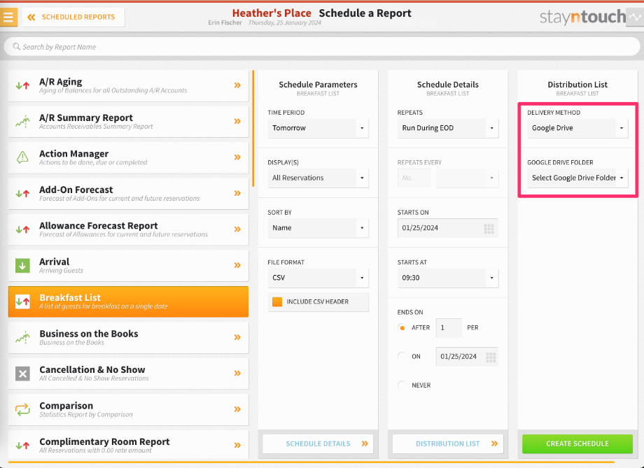
Task: Open the disabled Repeats Every unit dropdown
Action: (x=467, y=178)
